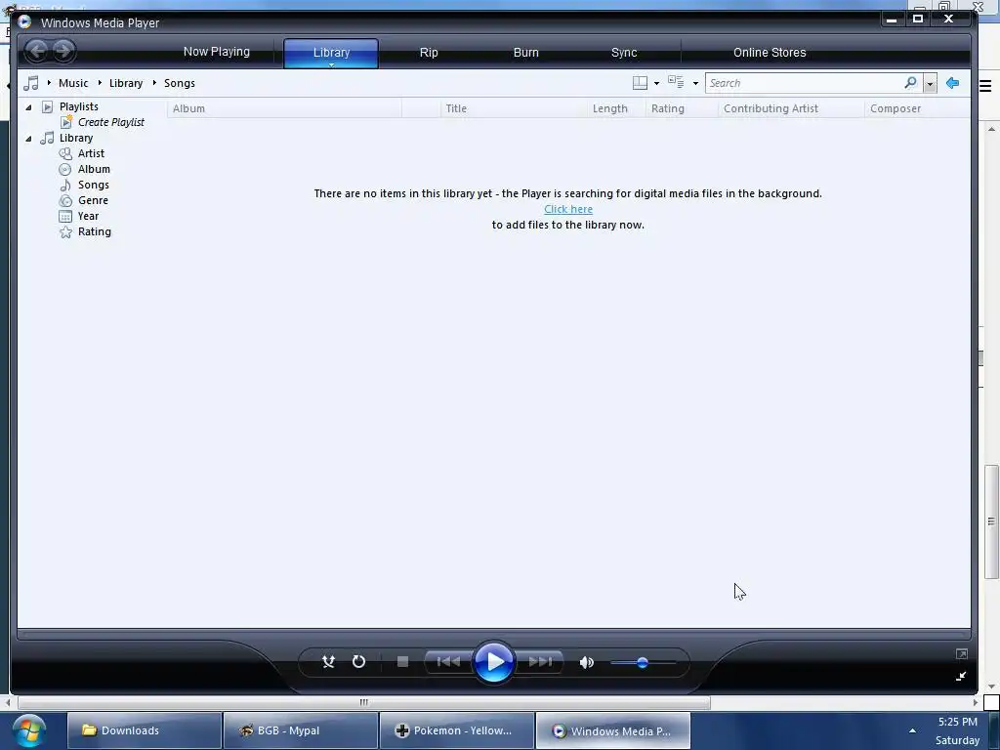The height and width of the screenshot is (750, 1000).
Task: Click the background window's horizontal scrollbar
Action: (x=363, y=702)
